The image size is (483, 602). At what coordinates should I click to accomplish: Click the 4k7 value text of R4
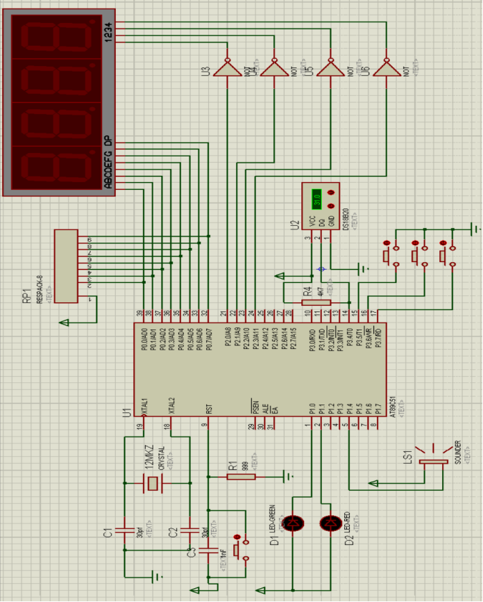[x=321, y=291]
